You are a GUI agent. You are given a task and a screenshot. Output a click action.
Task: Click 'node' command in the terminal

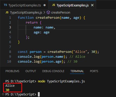[42, 81]
